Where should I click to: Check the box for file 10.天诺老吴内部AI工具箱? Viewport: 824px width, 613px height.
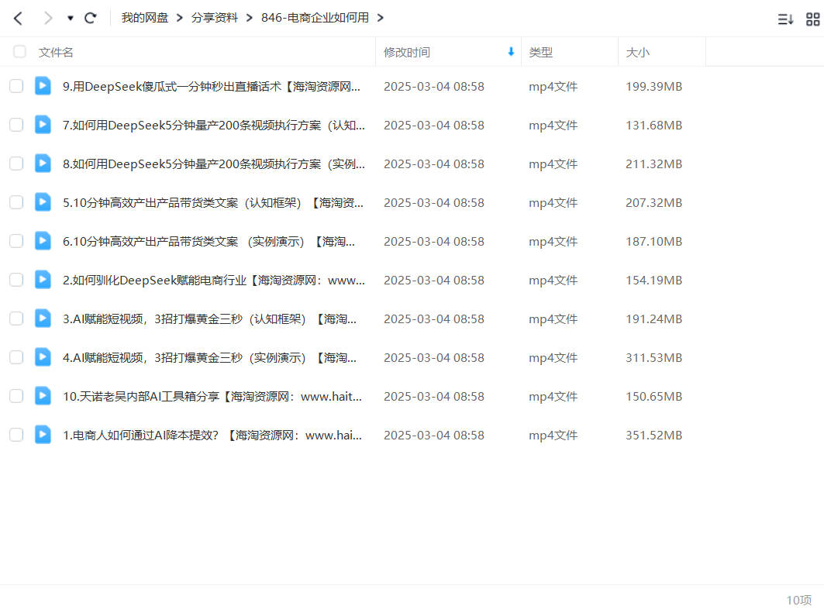[x=16, y=396]
